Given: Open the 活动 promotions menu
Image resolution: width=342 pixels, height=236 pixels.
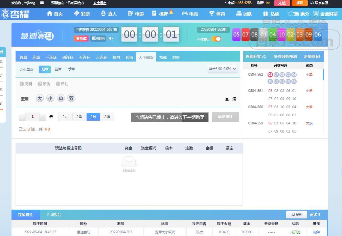Looking at the screenshot, I should pyautogui.click(x=271, y=14).
